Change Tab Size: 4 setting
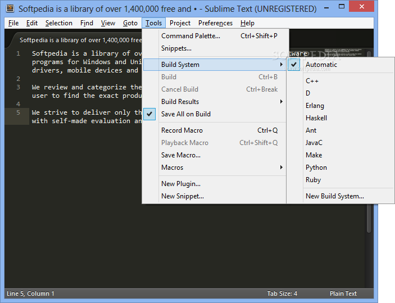Viewport: 395px width, 303px height. [x=282, y=293]
